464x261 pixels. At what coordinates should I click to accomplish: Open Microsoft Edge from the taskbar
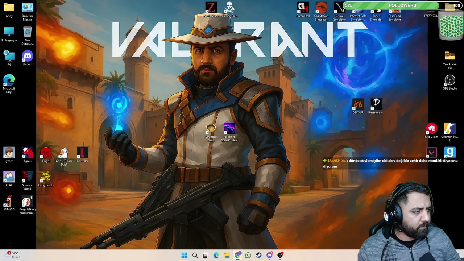(216, 255)
